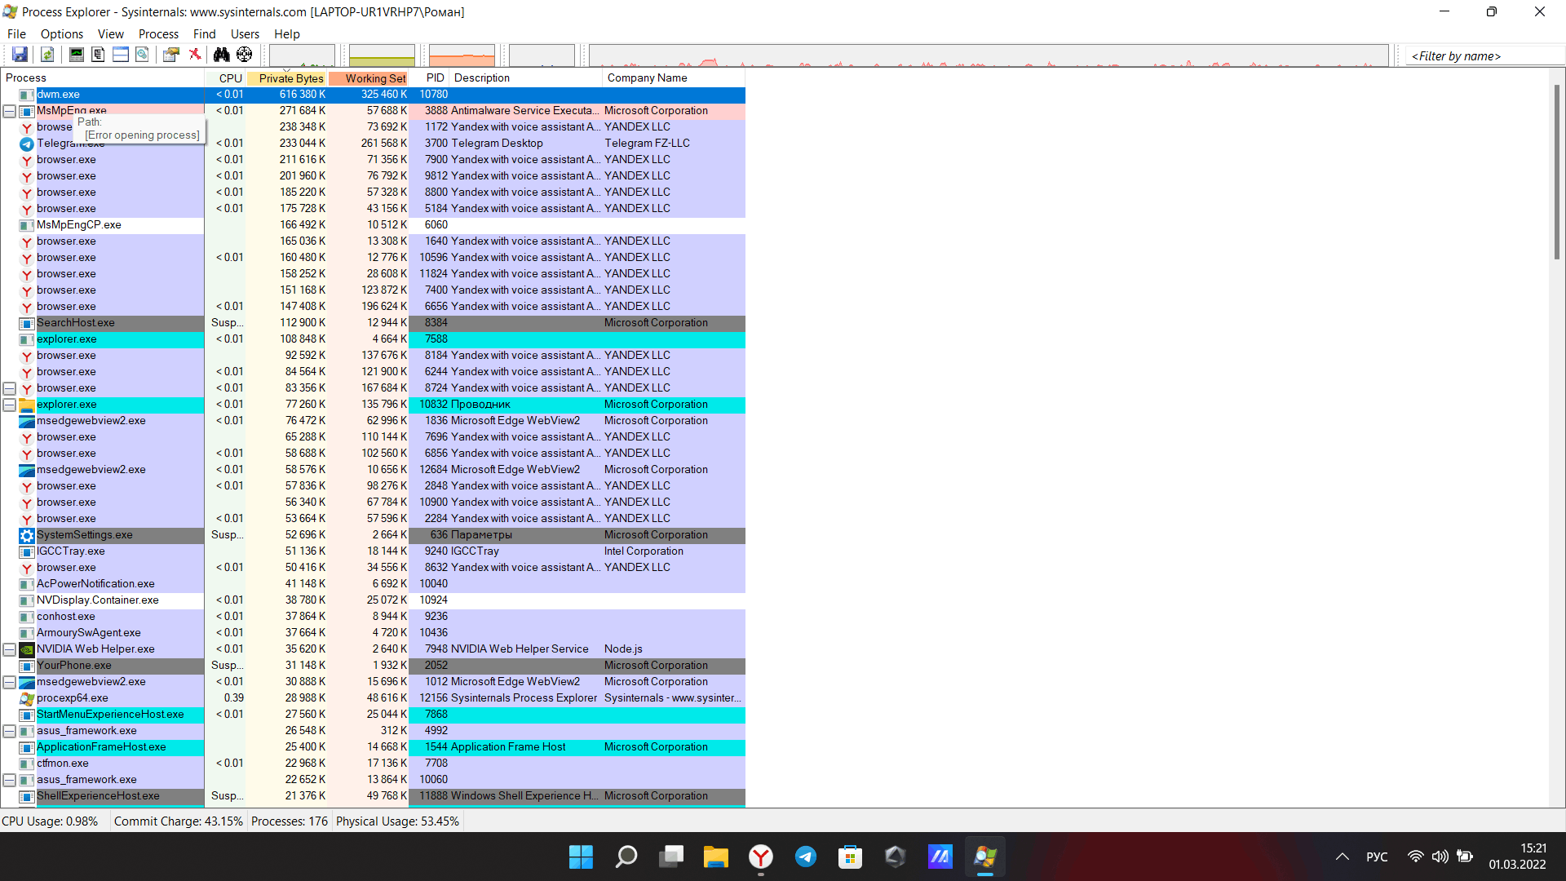The width and height of the screenshot is (1566, 881).
Task: Select the ApplicationFrameHost.exe row
Action: coord(373,747)
